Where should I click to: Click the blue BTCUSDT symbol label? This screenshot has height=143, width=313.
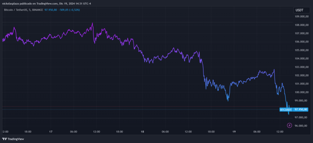286,109
